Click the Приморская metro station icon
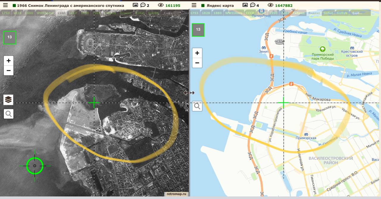Image resolution: width=381 pixels, height=199 pixels. point(306,134)
